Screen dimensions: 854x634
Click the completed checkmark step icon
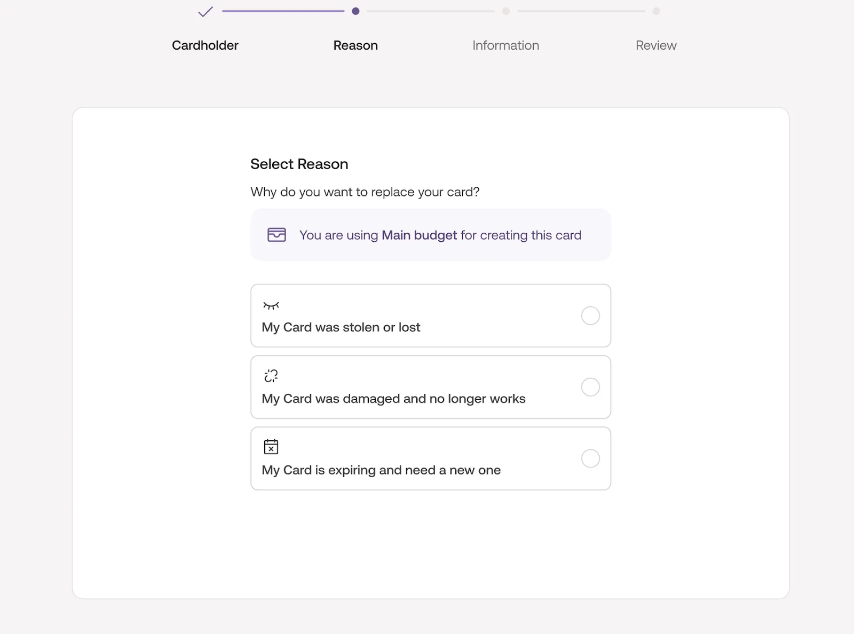pyautogui.click(x=205, y=11)
